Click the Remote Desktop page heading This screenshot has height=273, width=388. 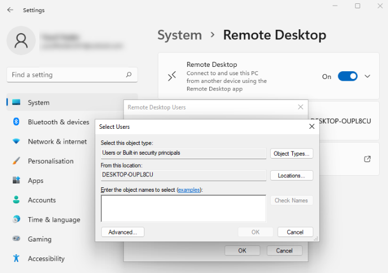(275, 35)
